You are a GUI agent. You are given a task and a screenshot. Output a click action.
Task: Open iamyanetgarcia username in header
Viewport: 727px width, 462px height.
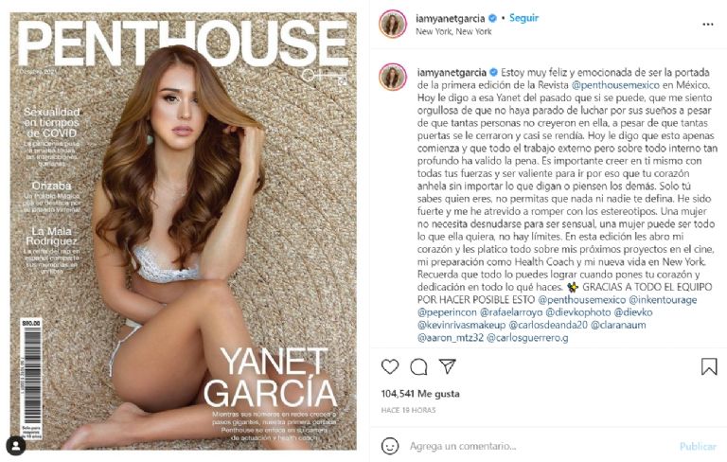[x=451, y=19]
